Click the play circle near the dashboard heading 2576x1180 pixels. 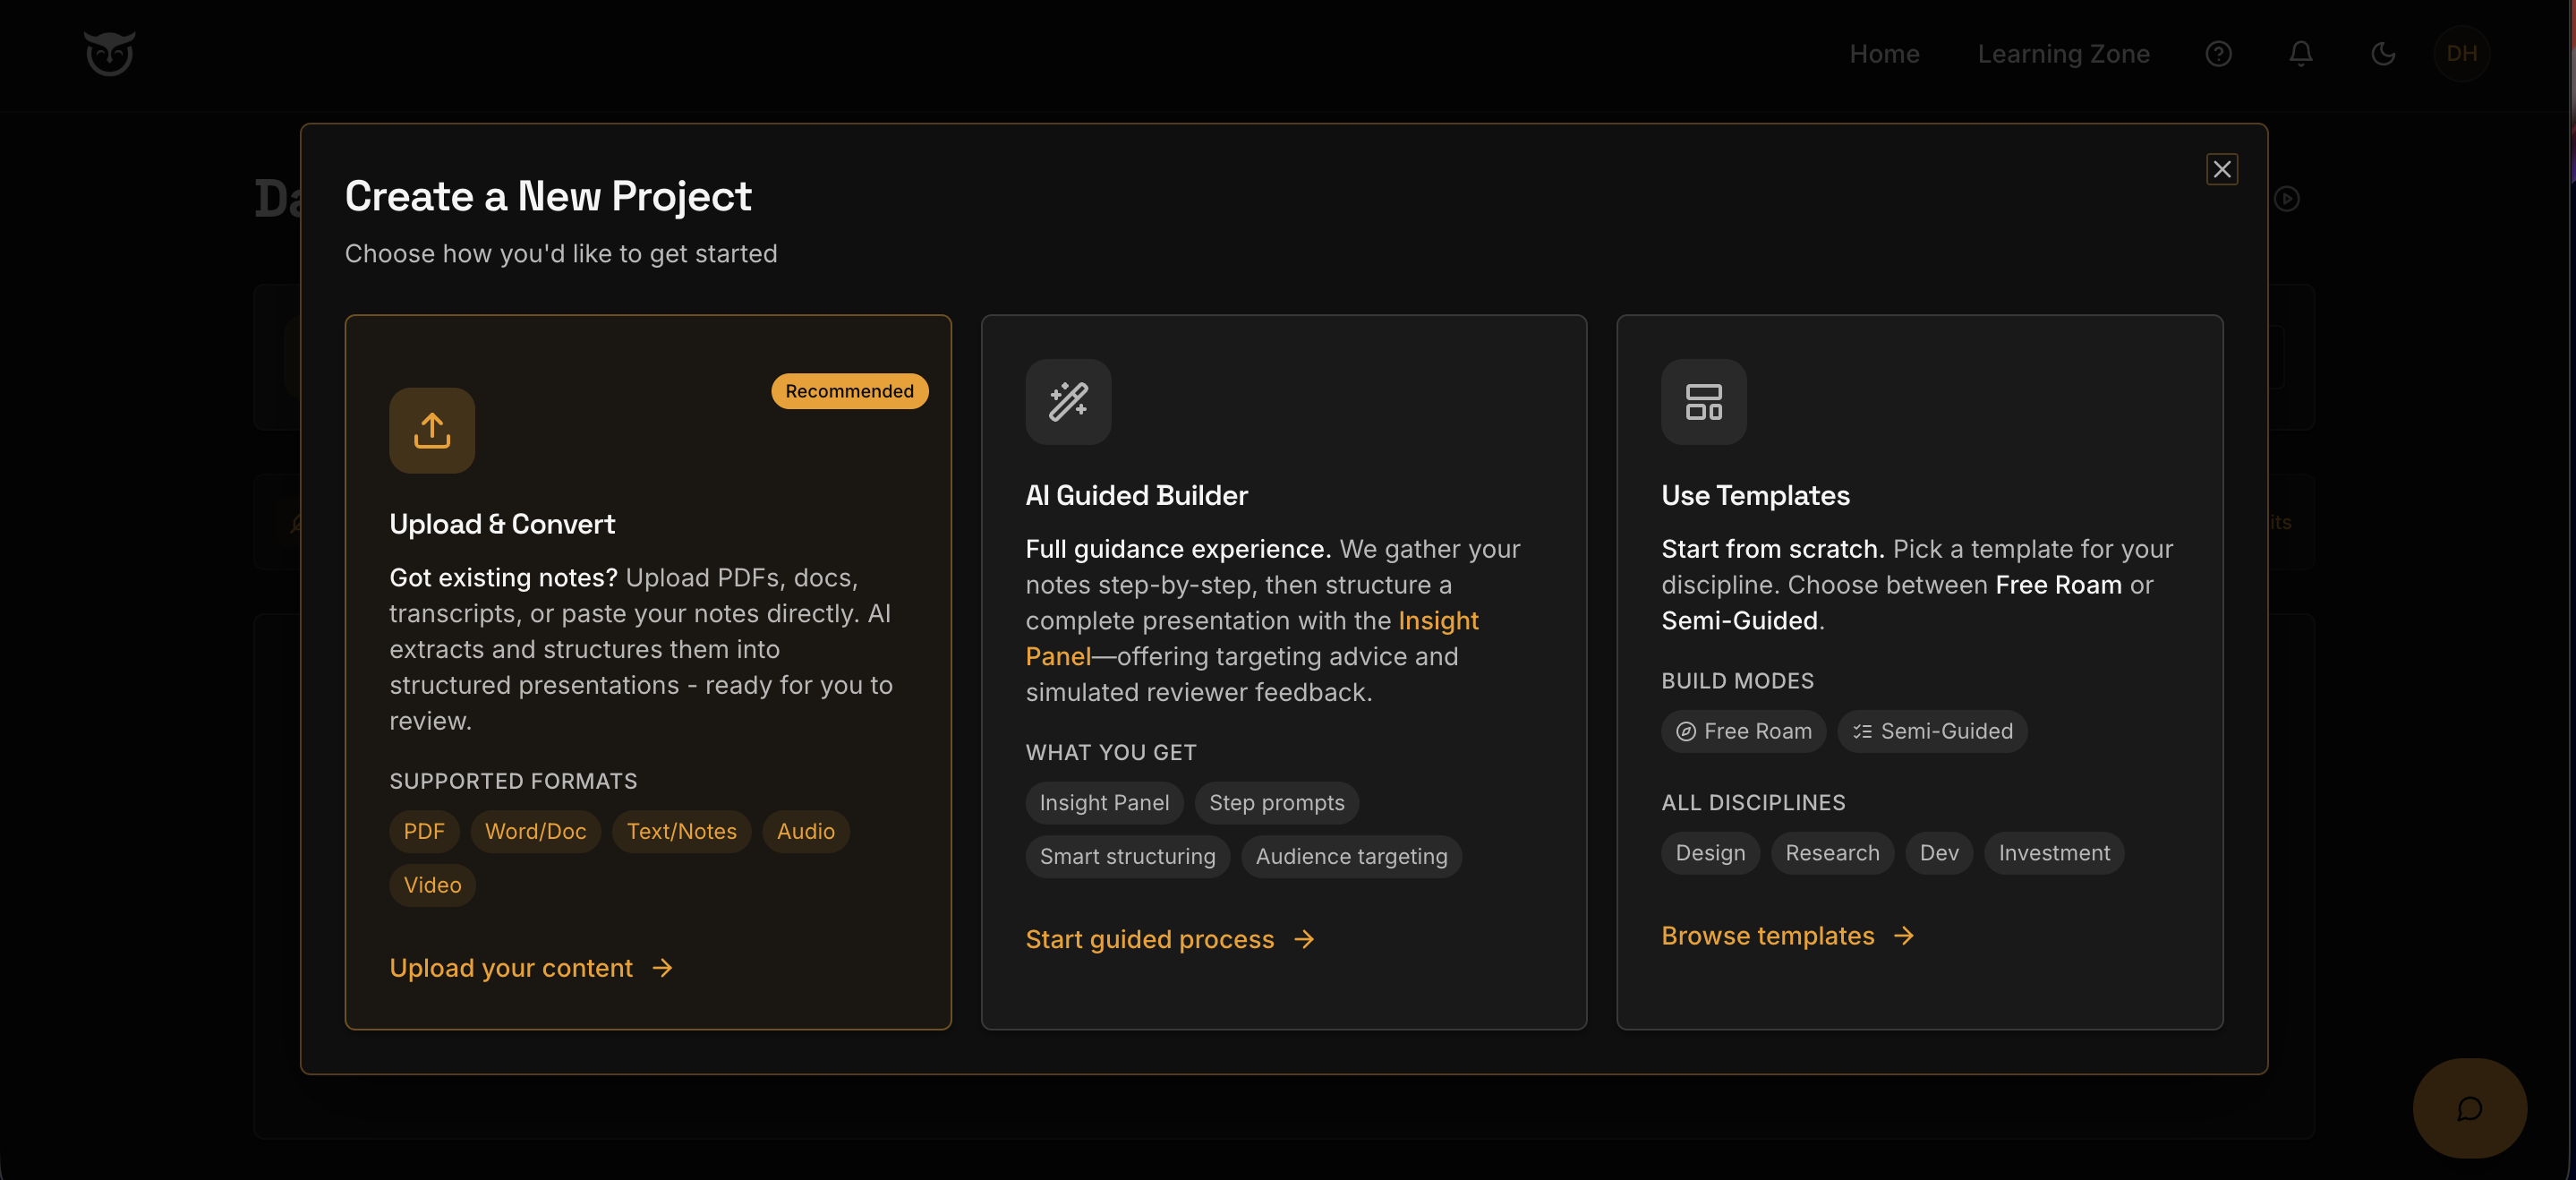pos(2289,199)
